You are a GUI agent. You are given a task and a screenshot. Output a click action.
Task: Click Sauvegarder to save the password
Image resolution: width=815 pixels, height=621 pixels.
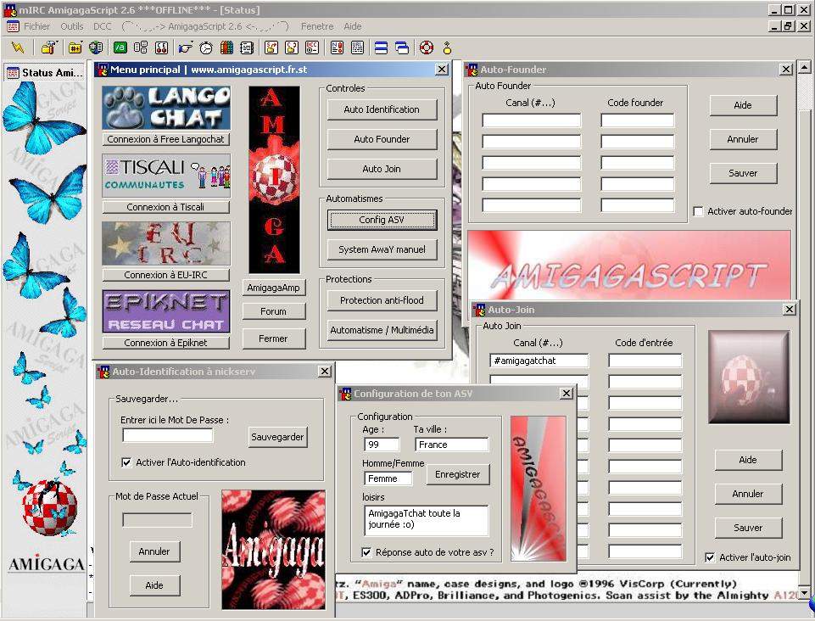point(277,437)
